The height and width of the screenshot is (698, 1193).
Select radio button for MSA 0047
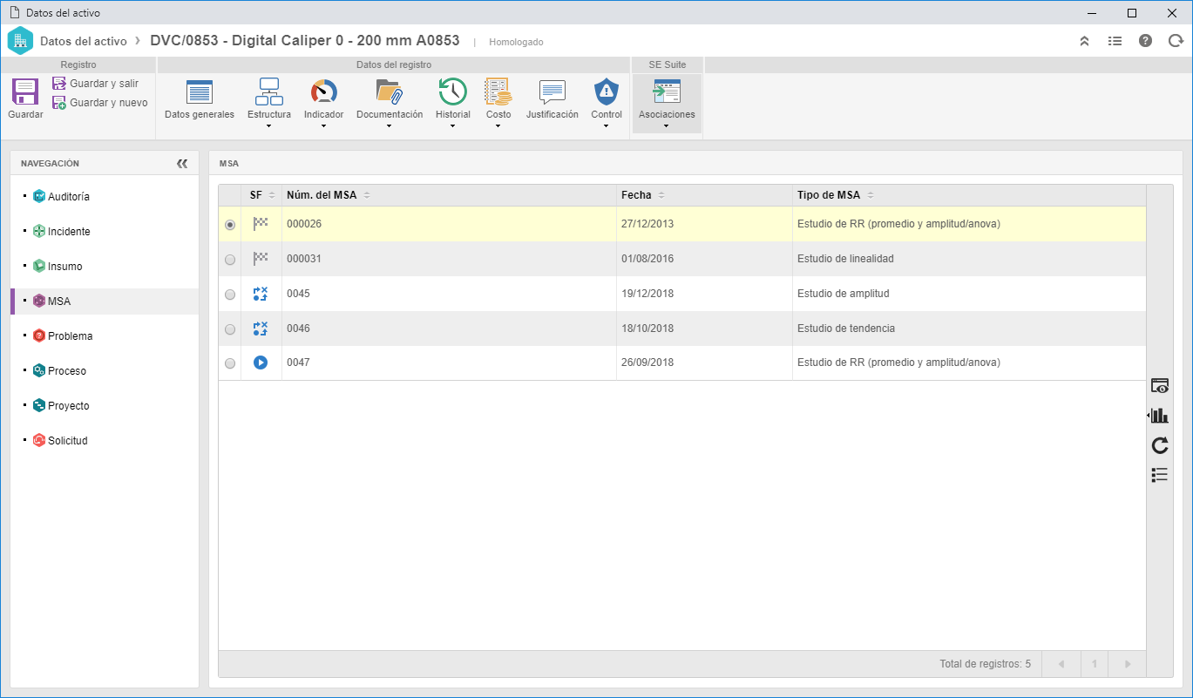pyautogui.click(x=230, y=363)
